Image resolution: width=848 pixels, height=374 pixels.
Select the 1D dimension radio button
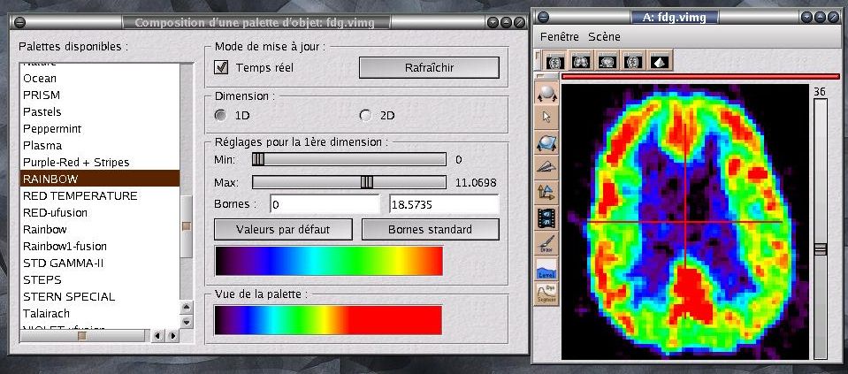pos(220,115)
